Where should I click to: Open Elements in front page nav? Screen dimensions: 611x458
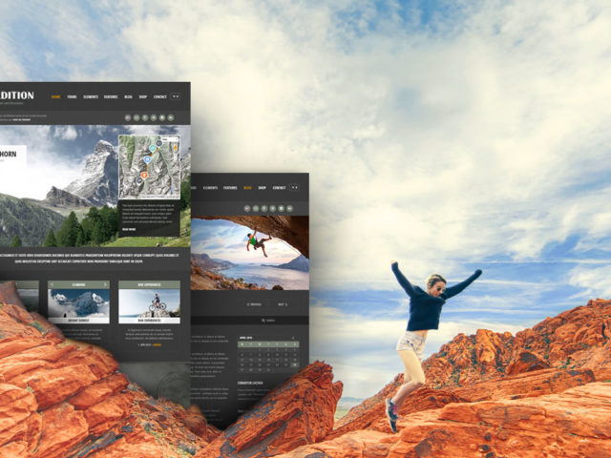(x=91, y=96)
